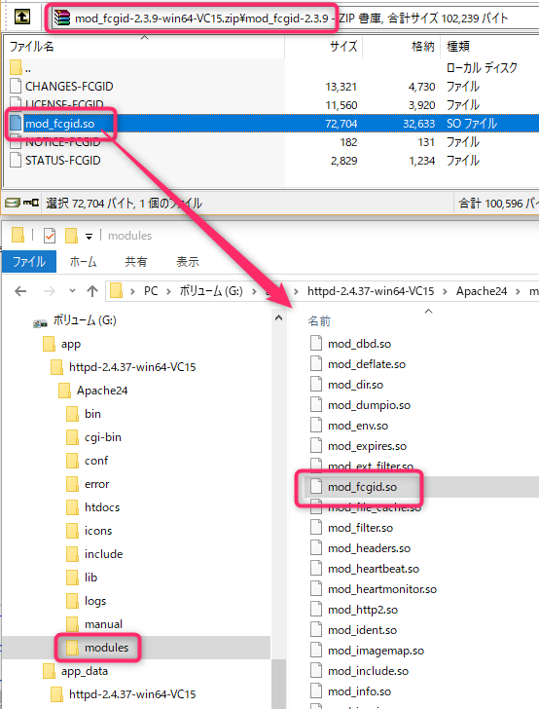Expand the recent locations dropdown chevron

point(72,291)
